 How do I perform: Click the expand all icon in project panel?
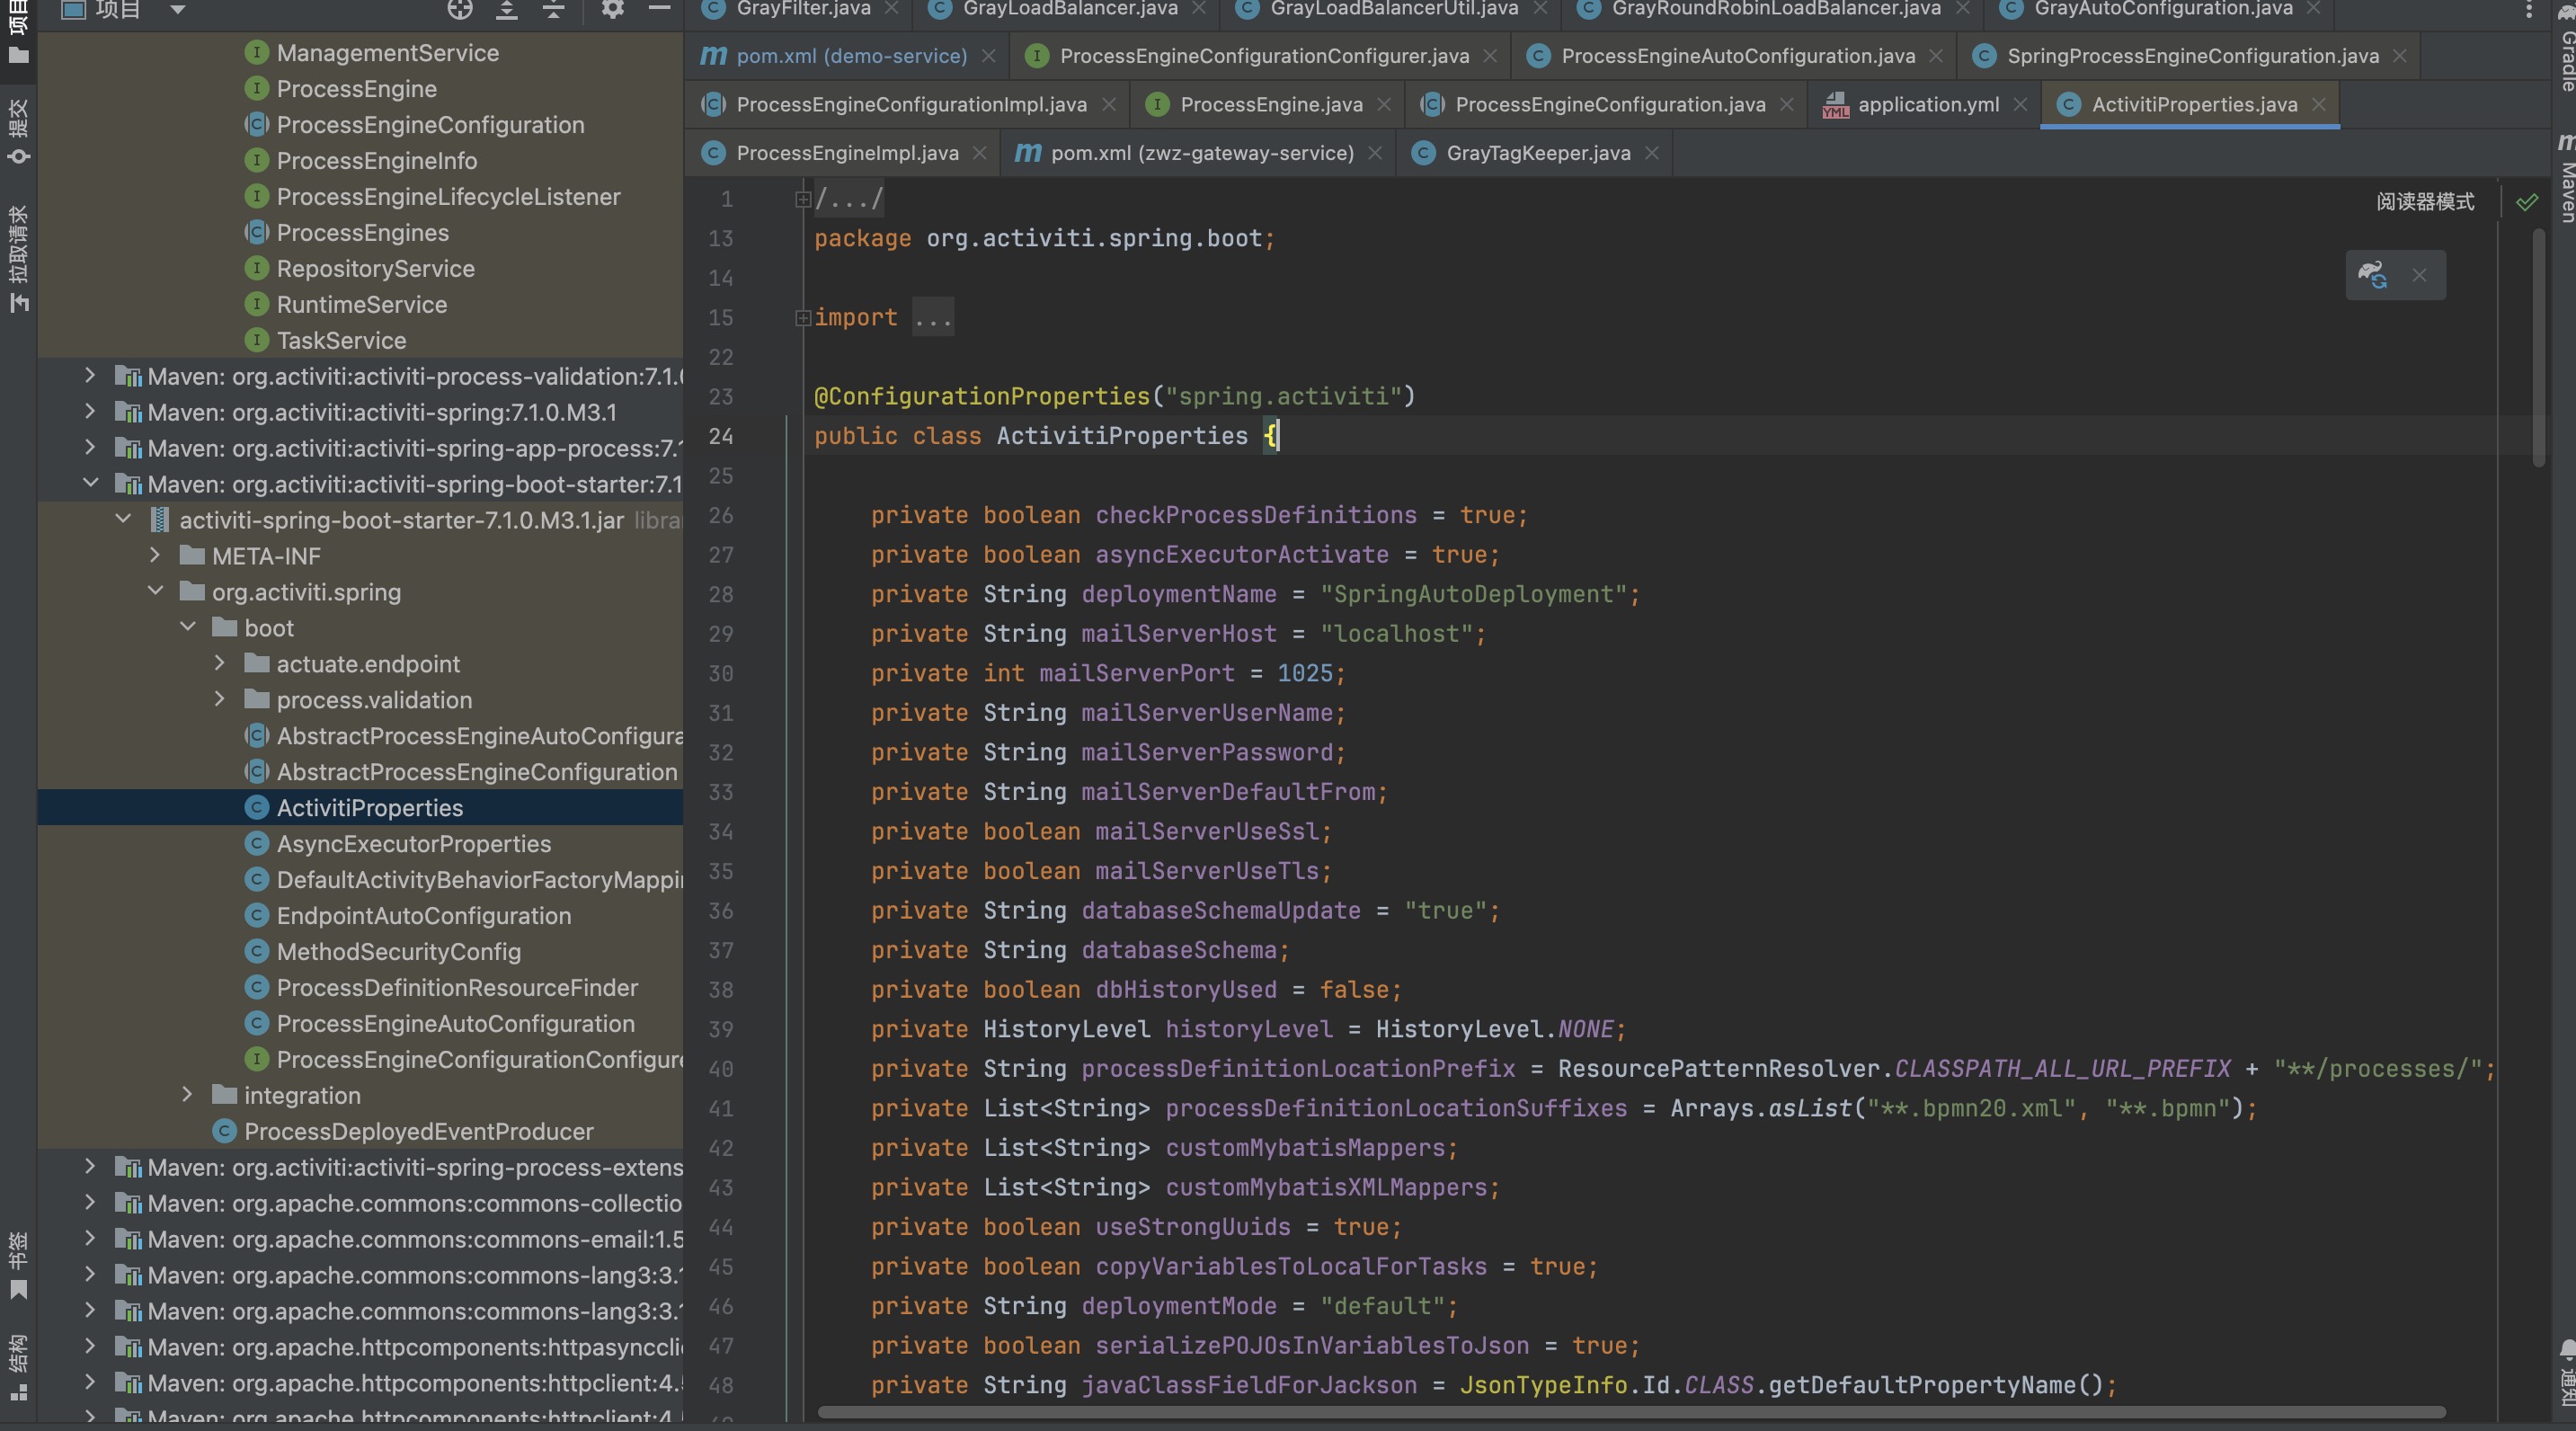tap(507, 10)
